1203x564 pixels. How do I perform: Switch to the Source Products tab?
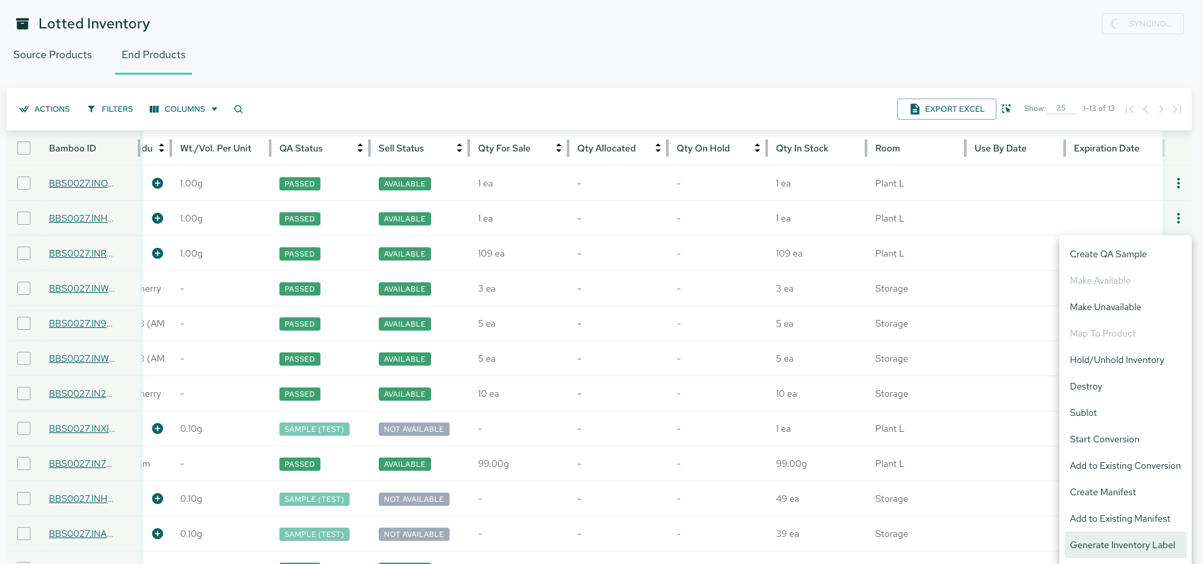(52, 55)
